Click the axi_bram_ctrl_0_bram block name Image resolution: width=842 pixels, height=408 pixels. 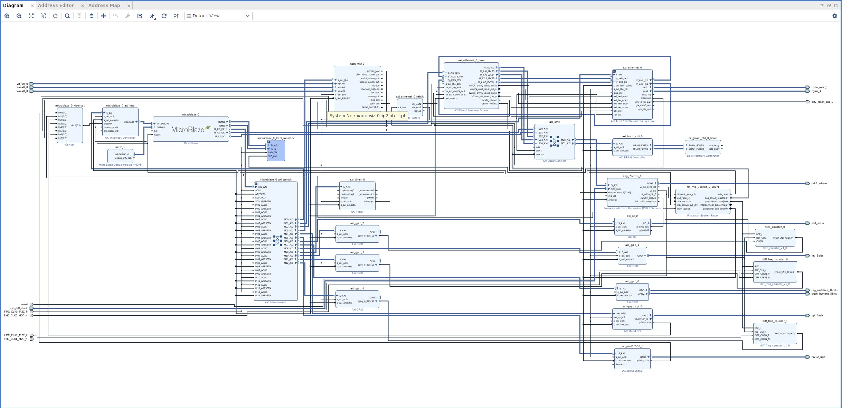click(x=703, y=138)
